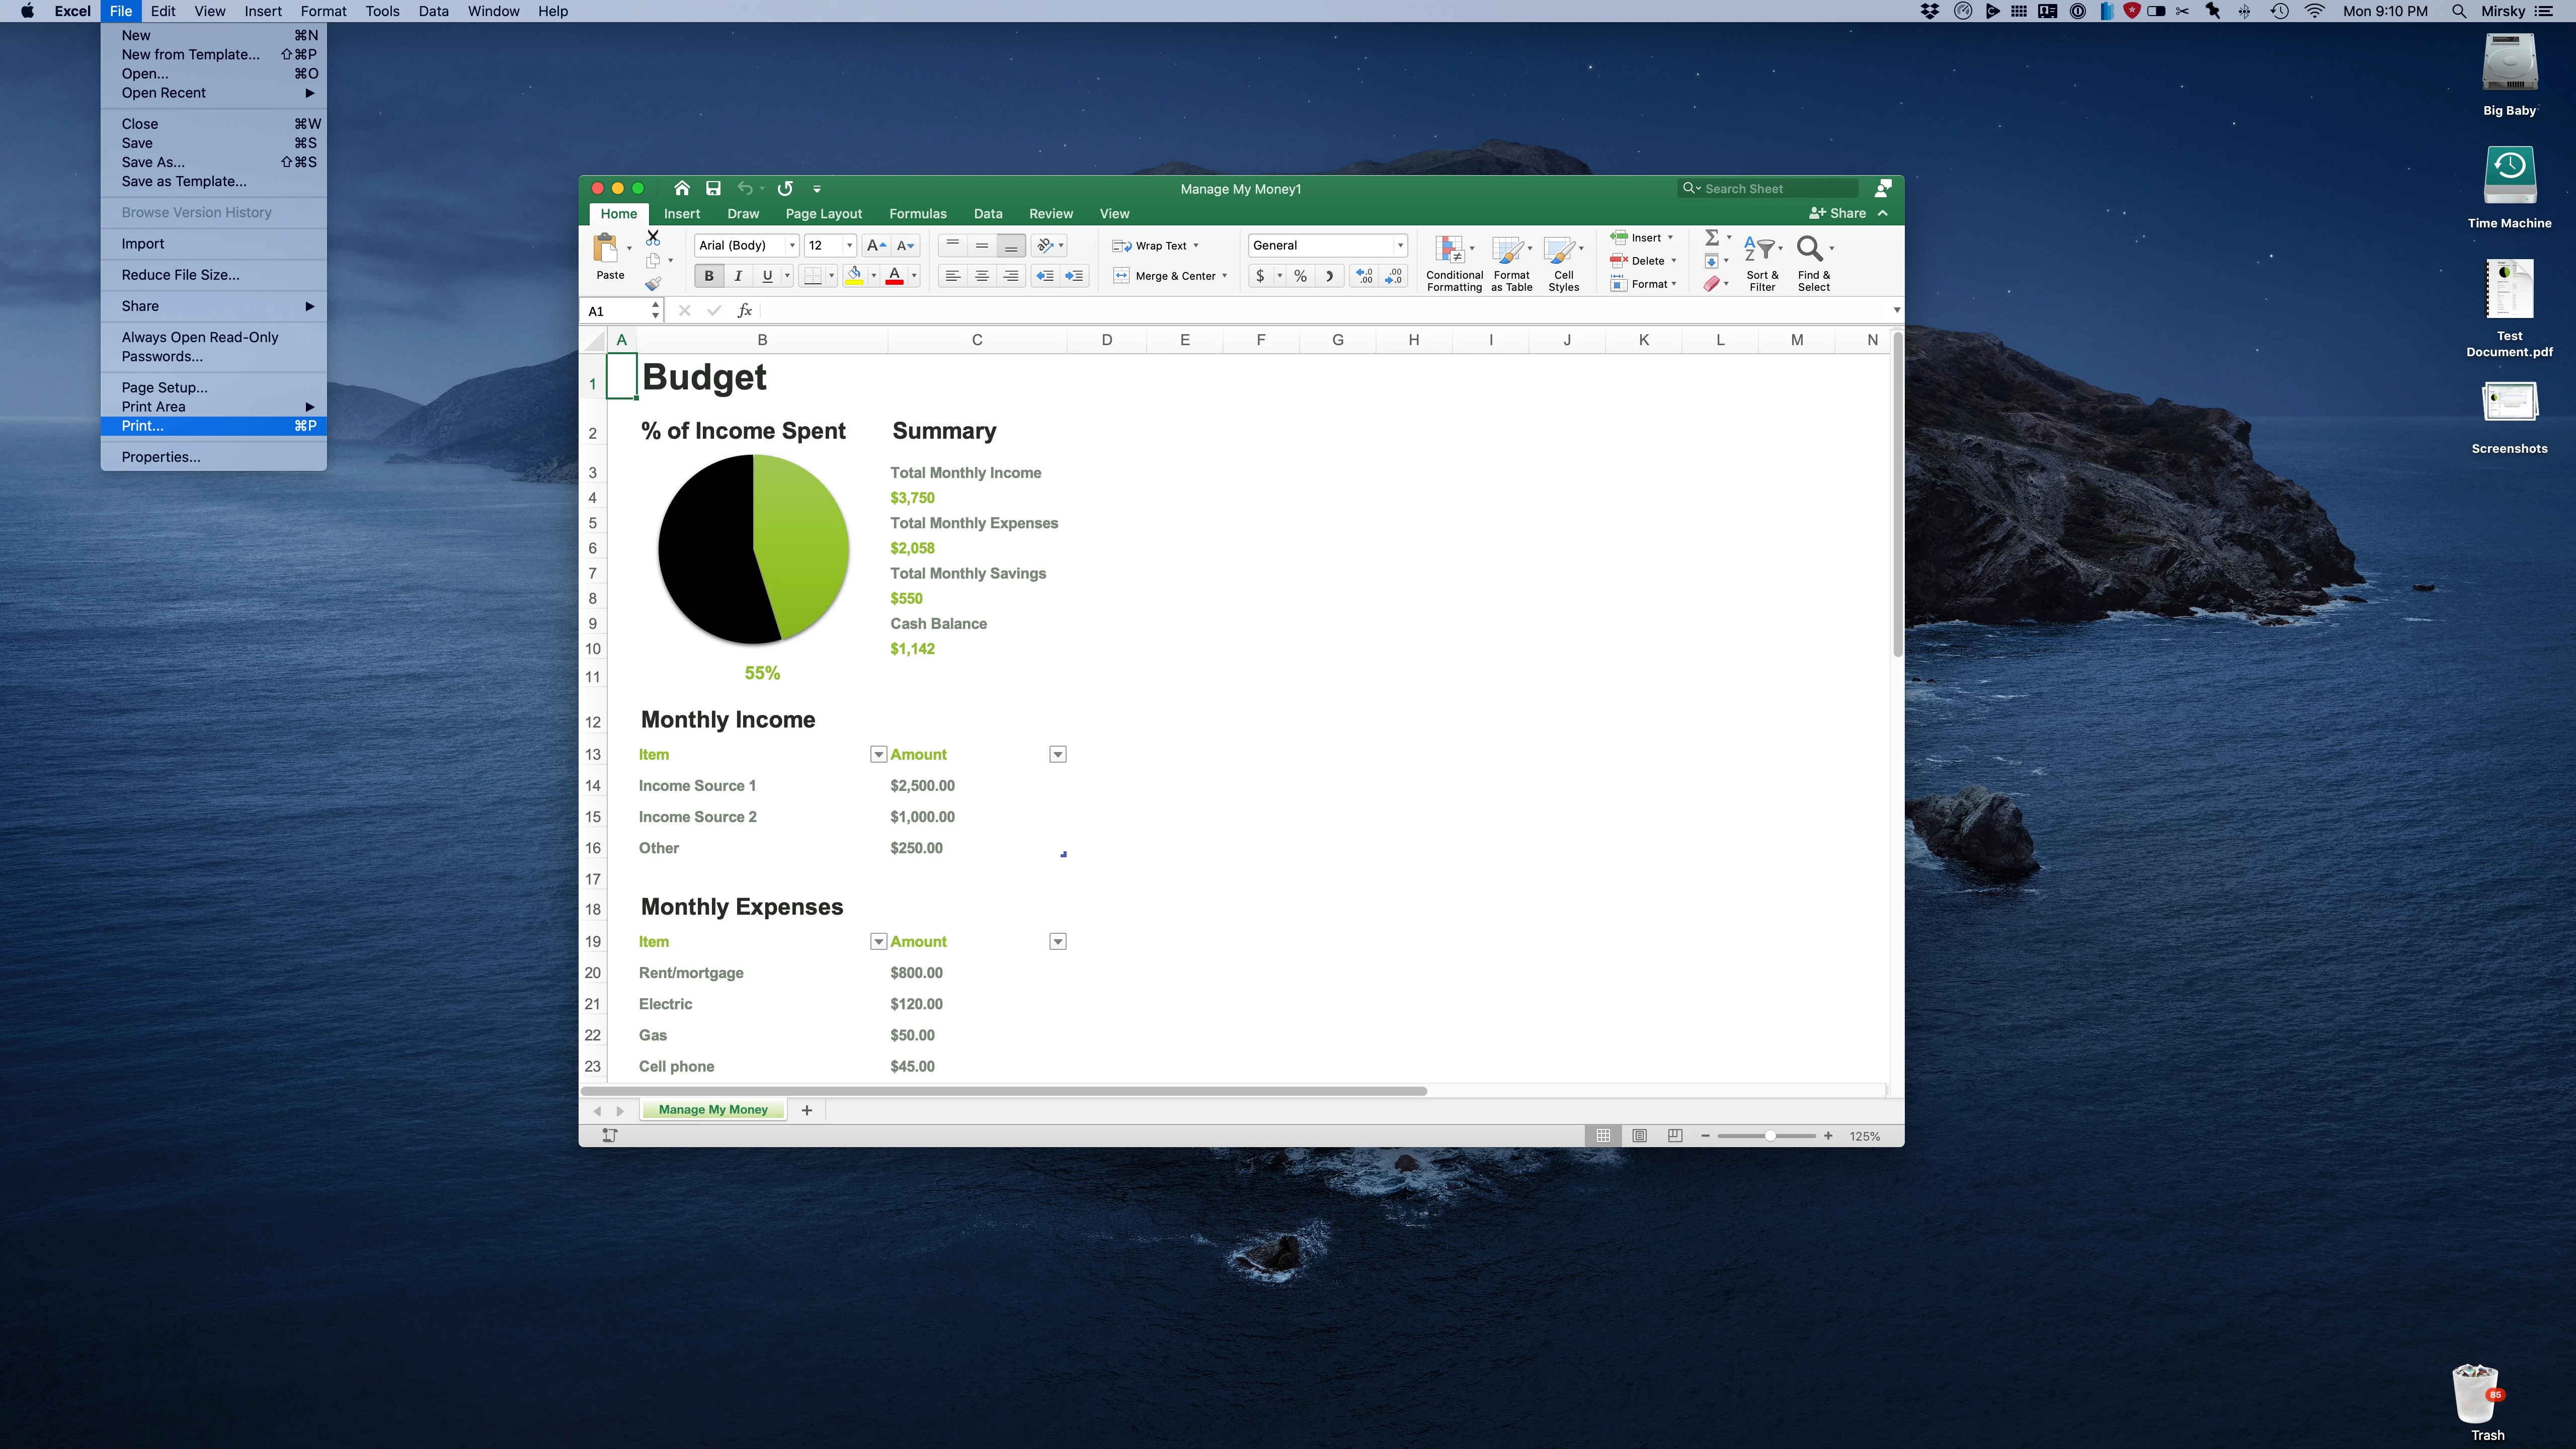Switch to the Formulas ribbon tab
The height and width of the screenshot is (1449, 2576).
tap(917, 213)
